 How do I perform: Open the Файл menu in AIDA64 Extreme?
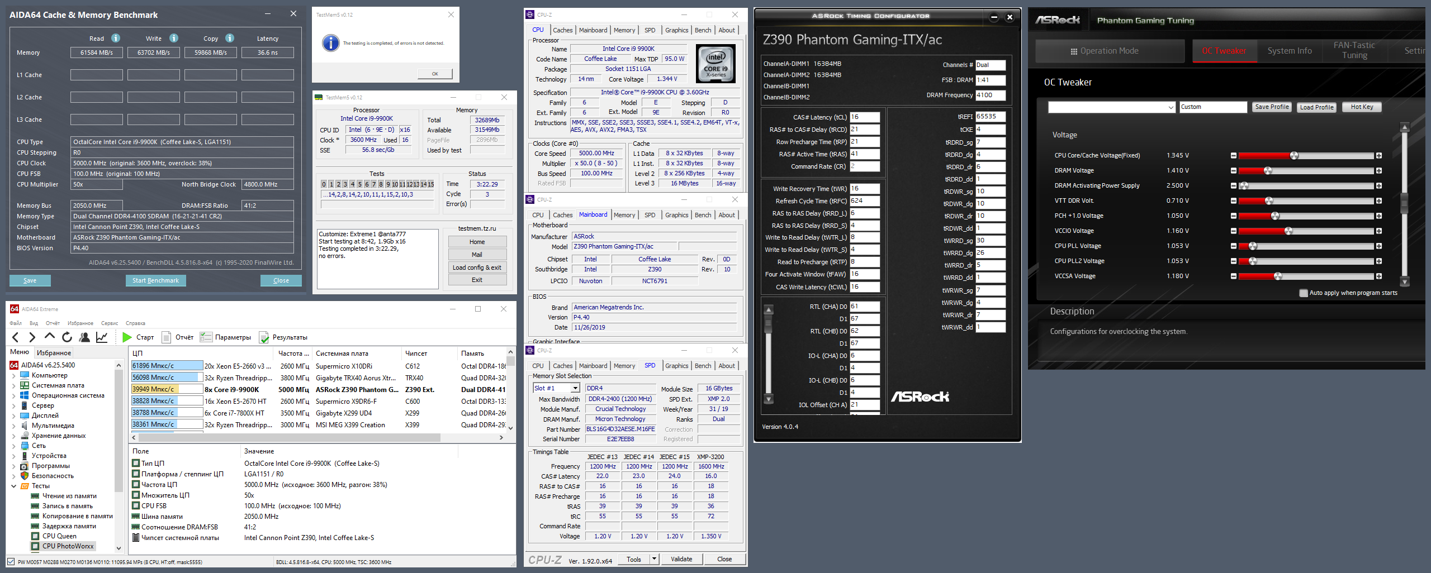click(x=16, y=323)
